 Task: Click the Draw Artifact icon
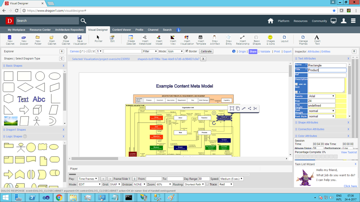click(214, 39)
